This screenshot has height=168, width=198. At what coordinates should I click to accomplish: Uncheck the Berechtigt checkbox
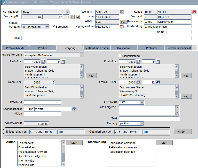(54, 26)
